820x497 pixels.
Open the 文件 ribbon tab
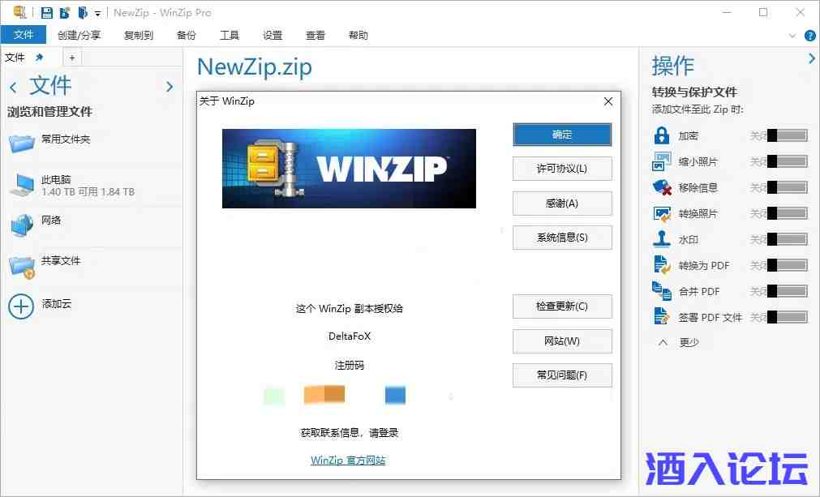(x=24, y=35)
